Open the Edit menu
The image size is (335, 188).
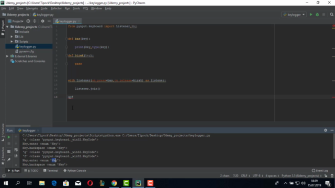coord(12,8)
